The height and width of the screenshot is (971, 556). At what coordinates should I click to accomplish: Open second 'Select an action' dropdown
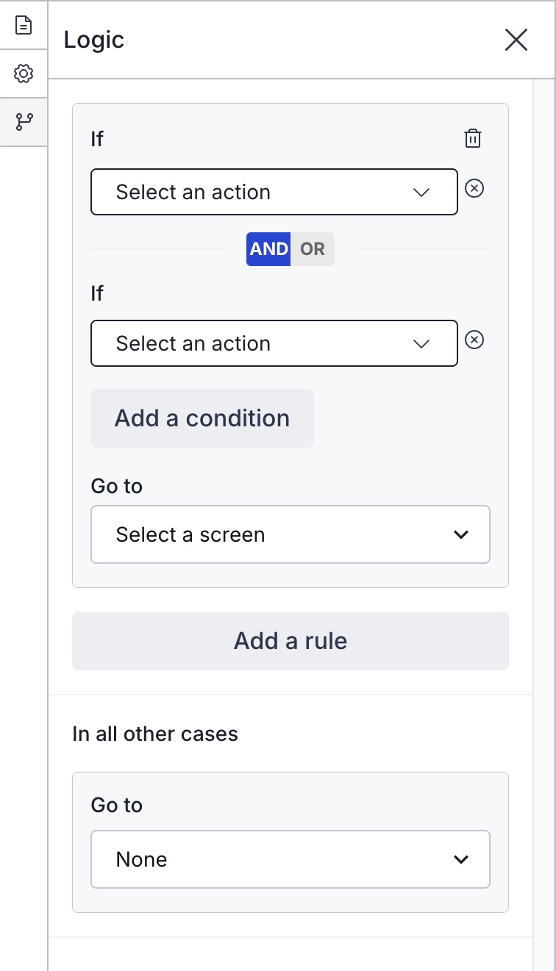274,344
